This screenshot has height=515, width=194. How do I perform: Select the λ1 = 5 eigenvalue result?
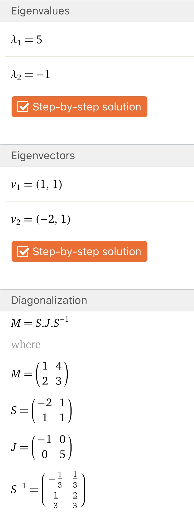[x=27, y=40]
